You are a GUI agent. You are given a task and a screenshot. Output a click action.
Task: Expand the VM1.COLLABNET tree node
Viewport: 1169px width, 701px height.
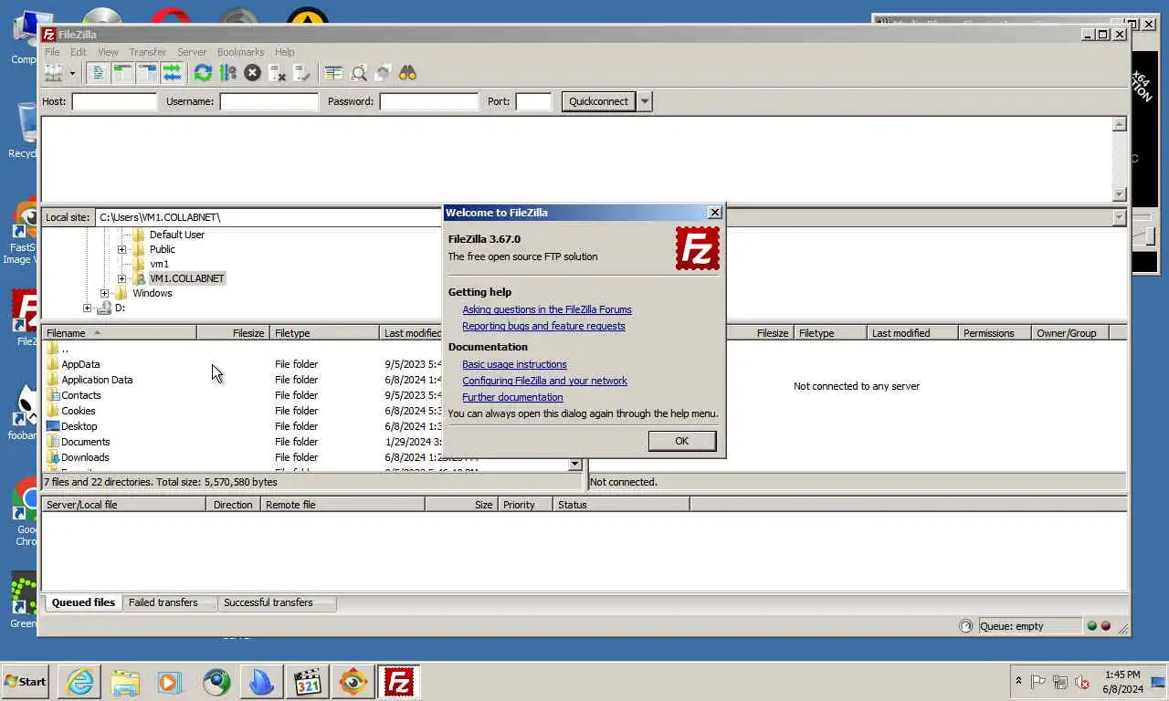(121, 278)
